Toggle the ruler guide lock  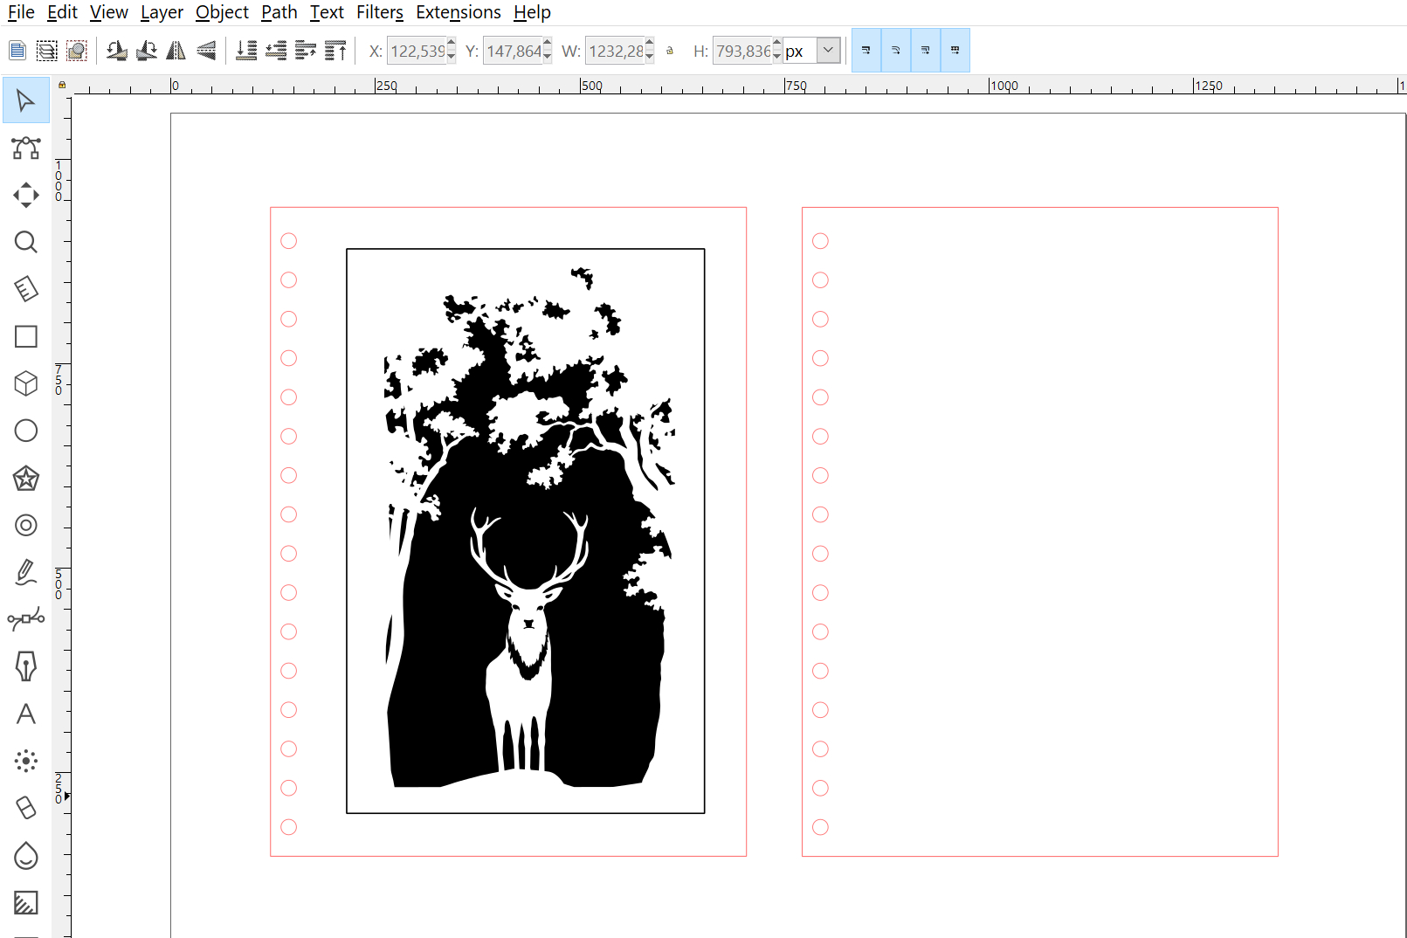tap(62, 85)
